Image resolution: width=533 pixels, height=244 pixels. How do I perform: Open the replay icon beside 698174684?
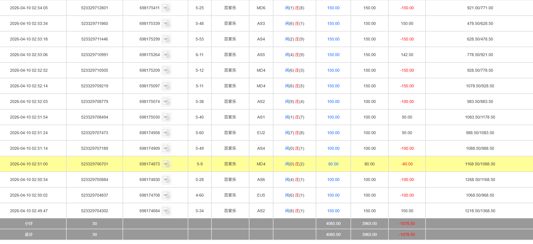point(166,211)
